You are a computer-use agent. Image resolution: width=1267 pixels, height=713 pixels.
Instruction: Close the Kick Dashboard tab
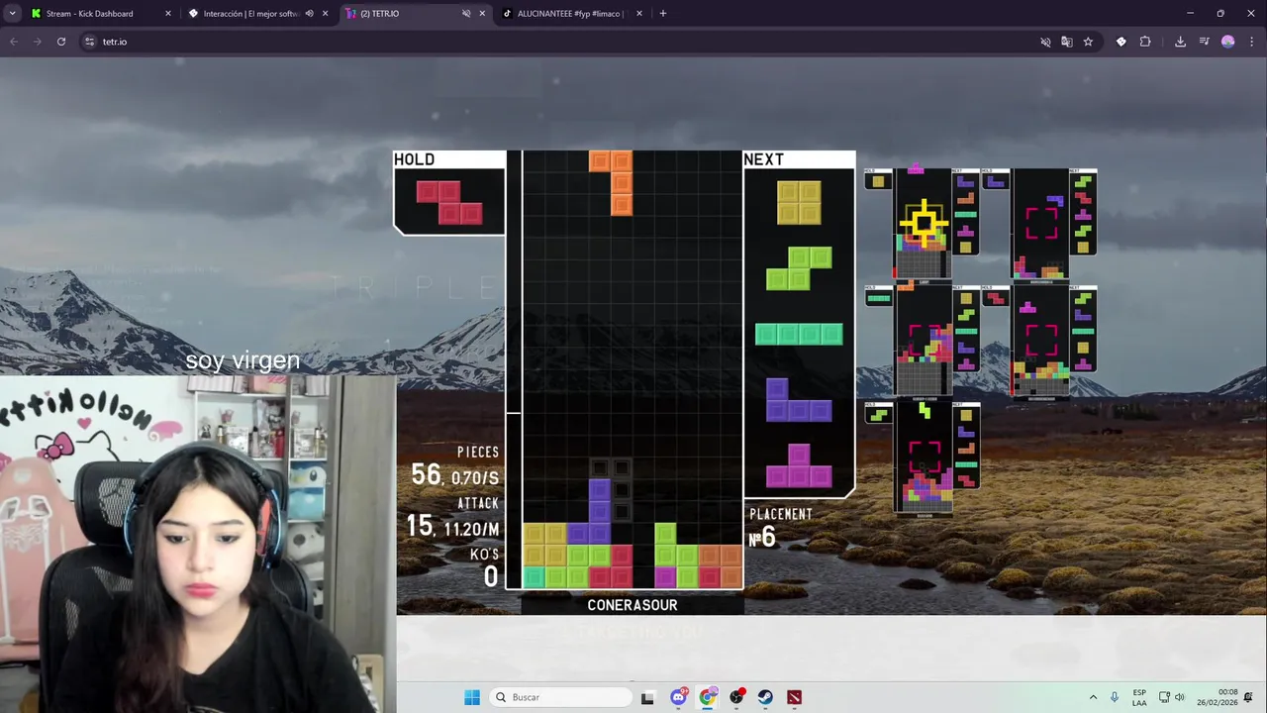(x=167, y=14)
